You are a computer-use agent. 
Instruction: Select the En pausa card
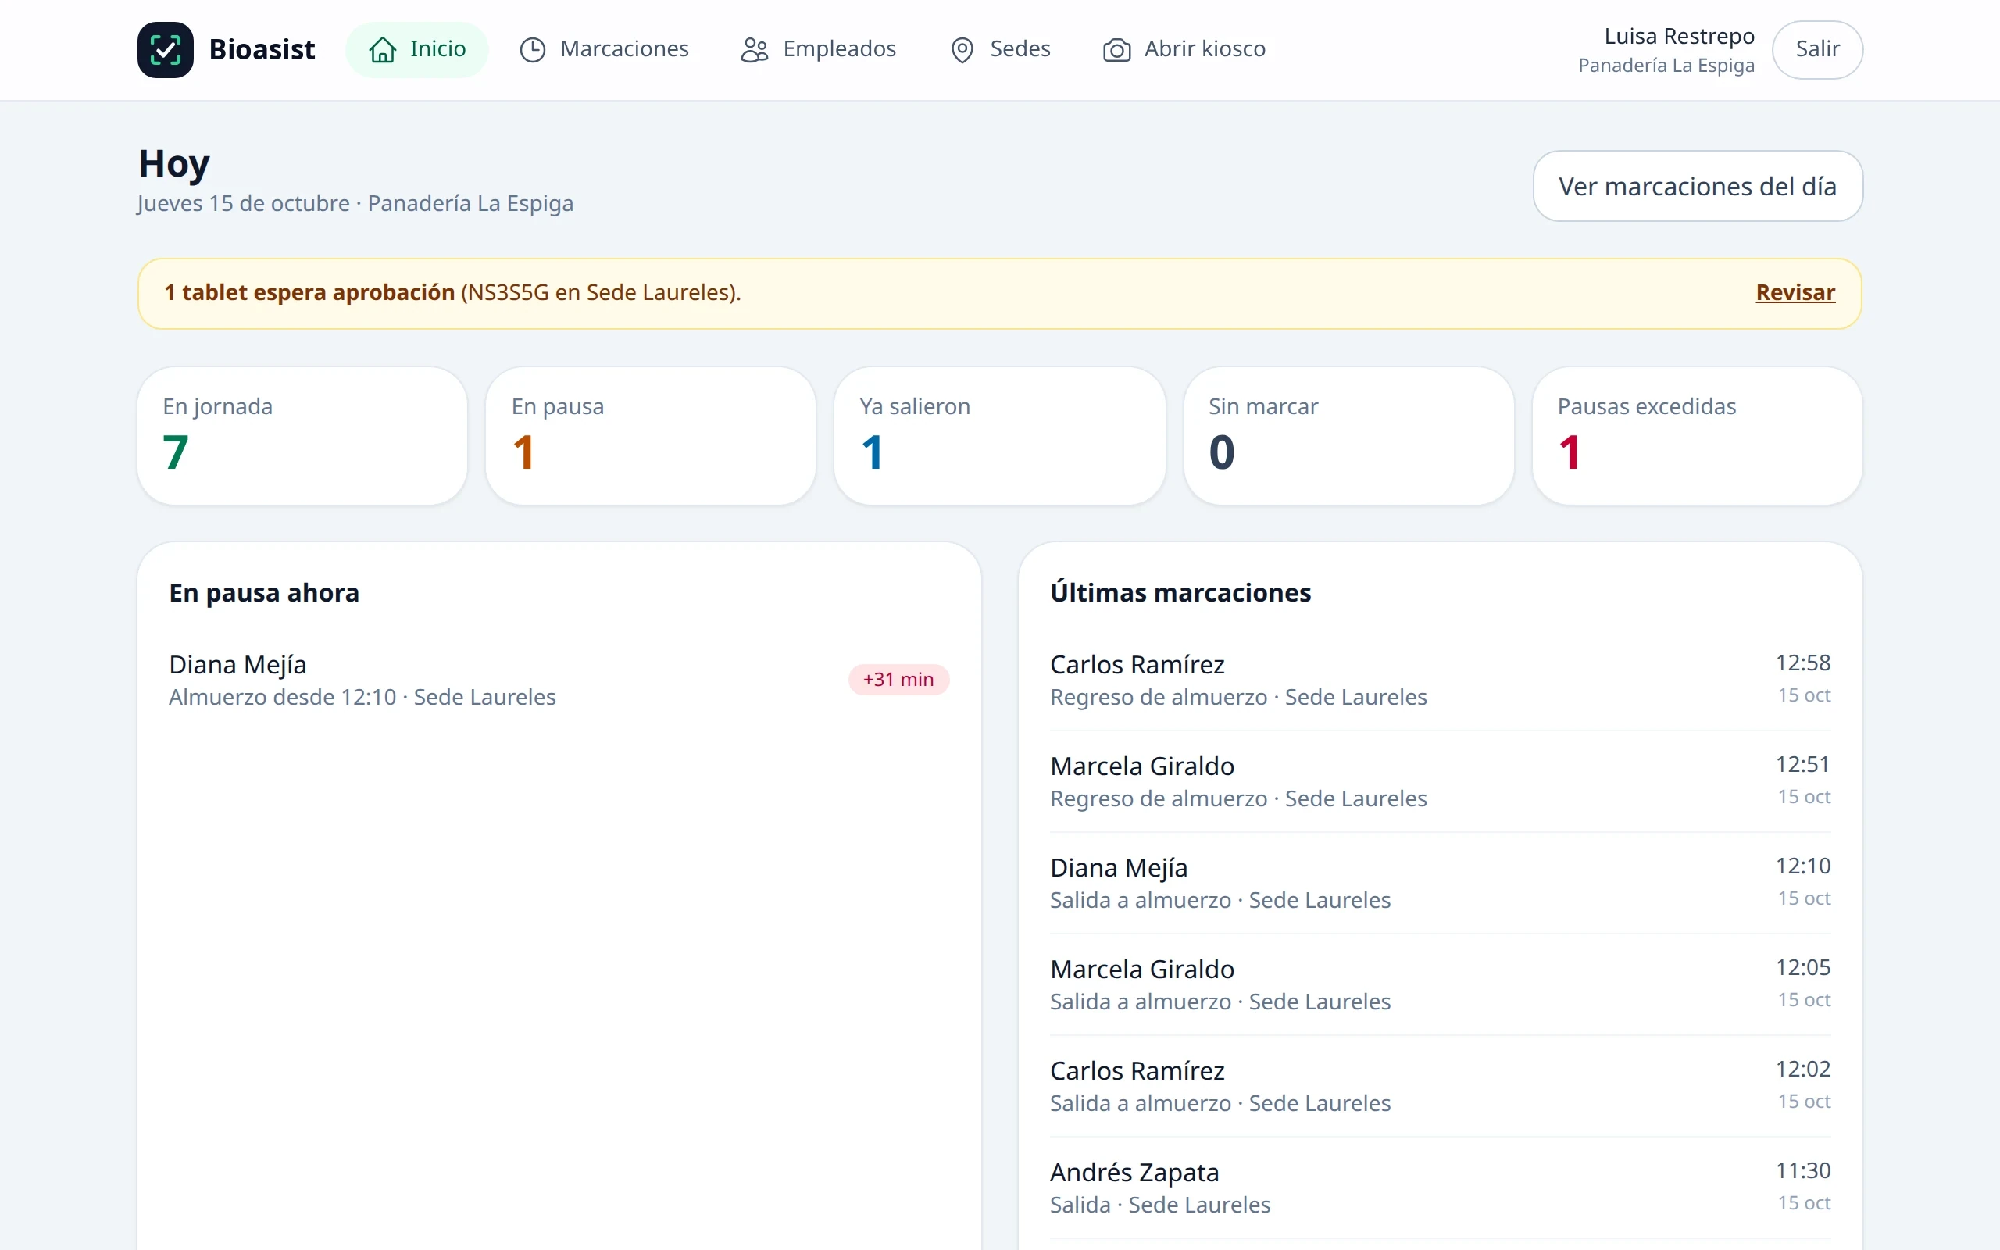pos(652,436)
